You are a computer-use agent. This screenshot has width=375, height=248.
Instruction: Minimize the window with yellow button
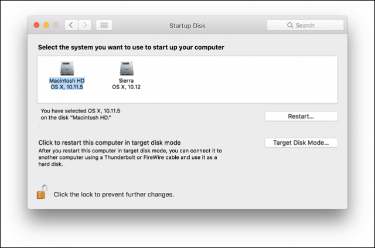[46, 25]
